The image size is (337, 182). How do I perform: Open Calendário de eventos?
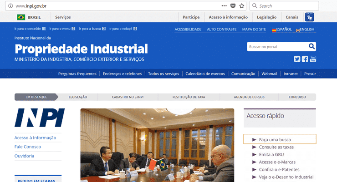click(x=205, y=74)
